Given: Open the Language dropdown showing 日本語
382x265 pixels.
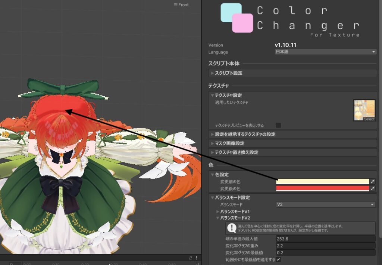Looking at the screenshot, I should coord(325,52).
